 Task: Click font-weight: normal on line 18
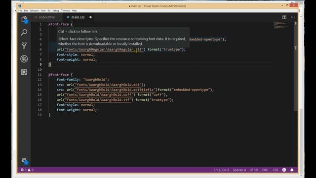pyautogui.click(x=77, y=110)
